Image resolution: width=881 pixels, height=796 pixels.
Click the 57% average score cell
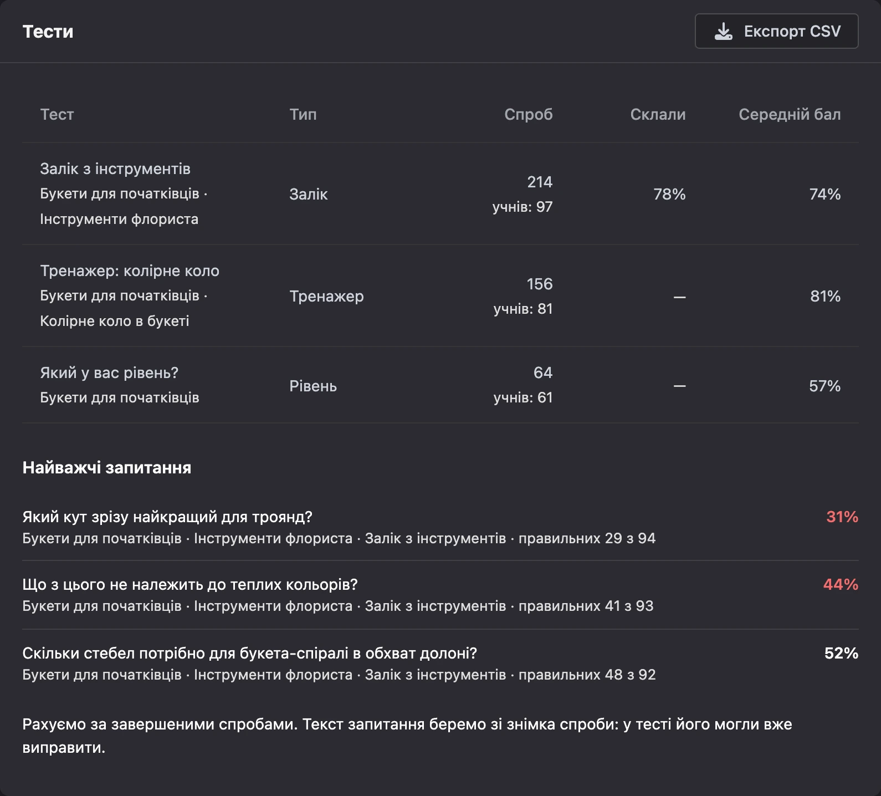pyautogui.click(x=825, y=386)
